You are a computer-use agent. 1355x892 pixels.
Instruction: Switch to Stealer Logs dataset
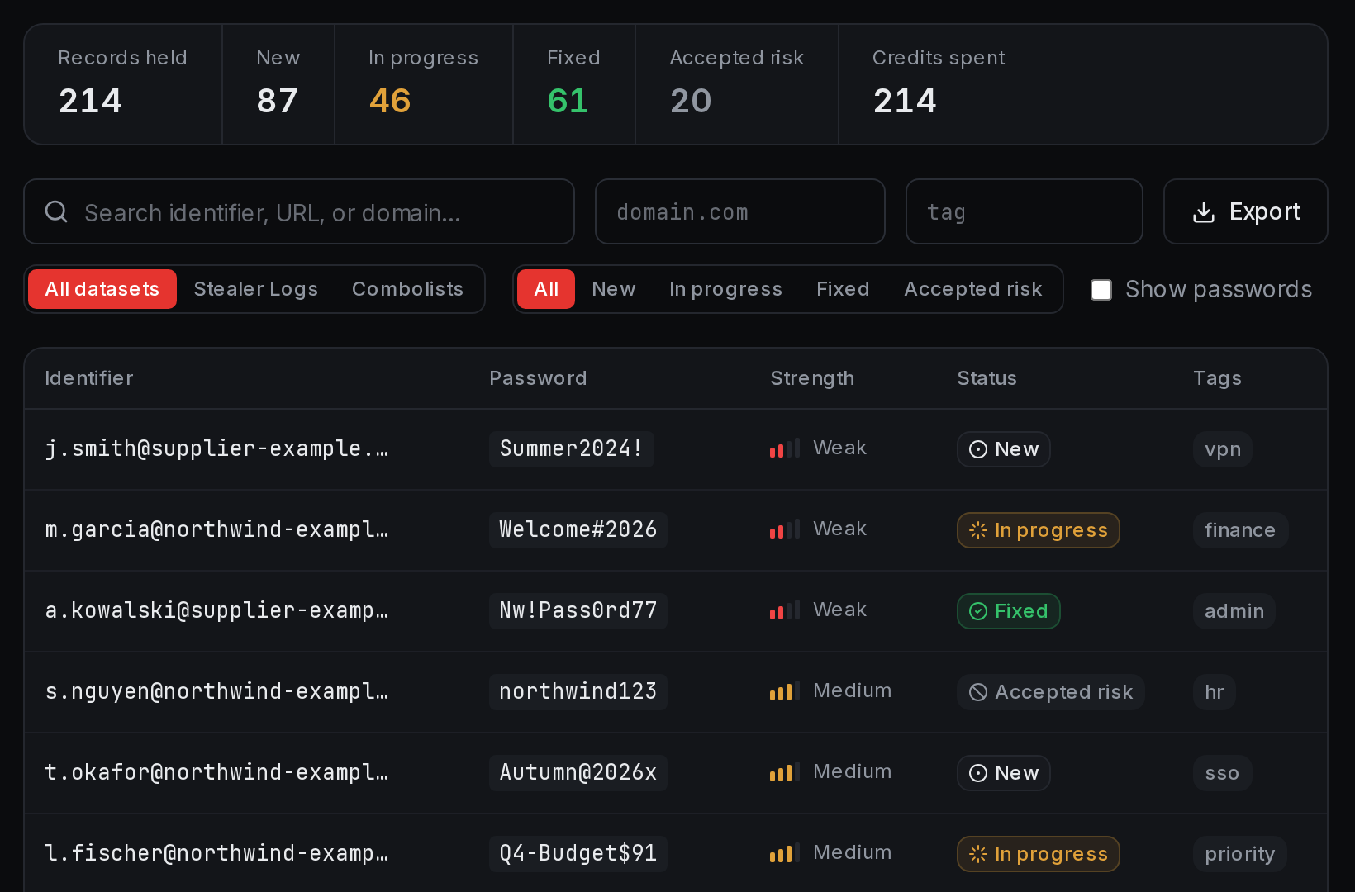(256, 289)
